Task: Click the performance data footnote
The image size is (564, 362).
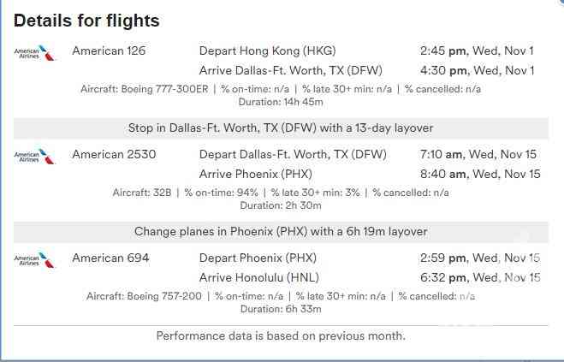Action: pyautogui.click(x=281, y=335)
